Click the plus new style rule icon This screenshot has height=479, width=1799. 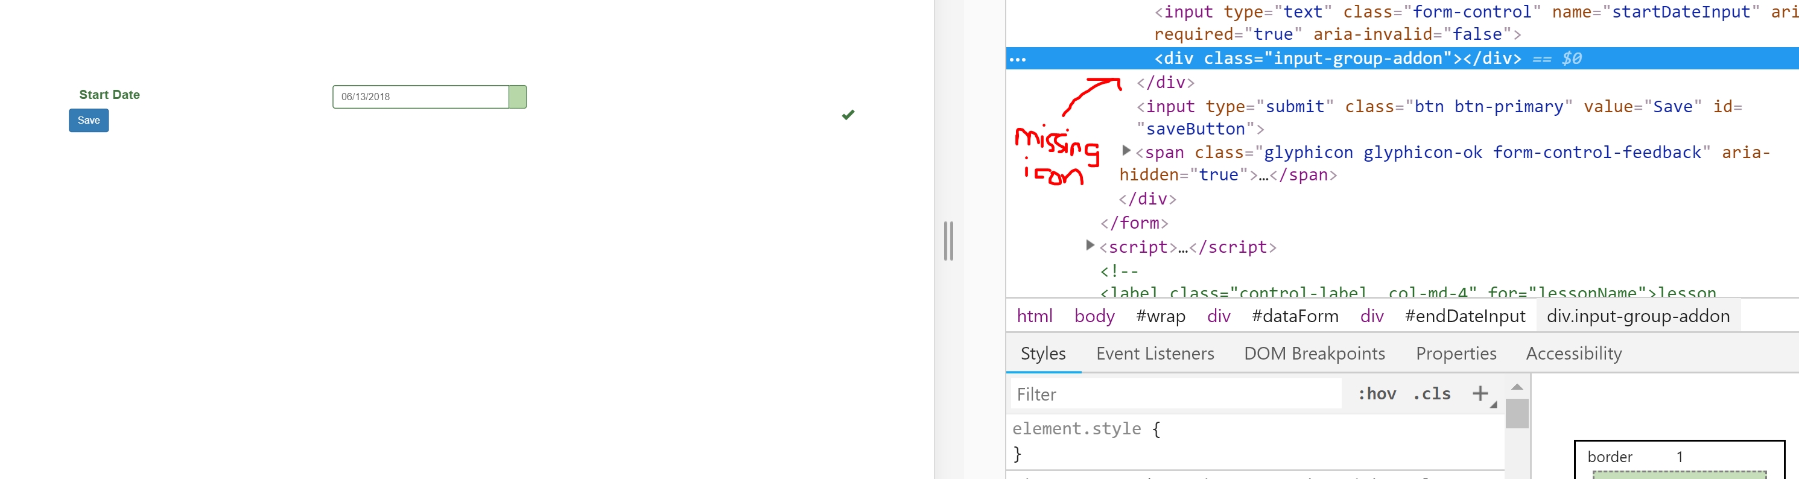point(1480,394)
